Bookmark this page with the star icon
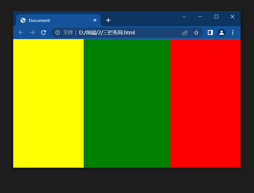This screenshot has height=193, width=254. (x=196, y=33)
